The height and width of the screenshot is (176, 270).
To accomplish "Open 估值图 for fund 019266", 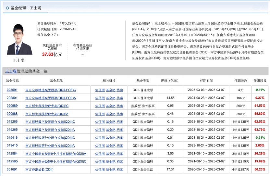I will pos(100,122).
